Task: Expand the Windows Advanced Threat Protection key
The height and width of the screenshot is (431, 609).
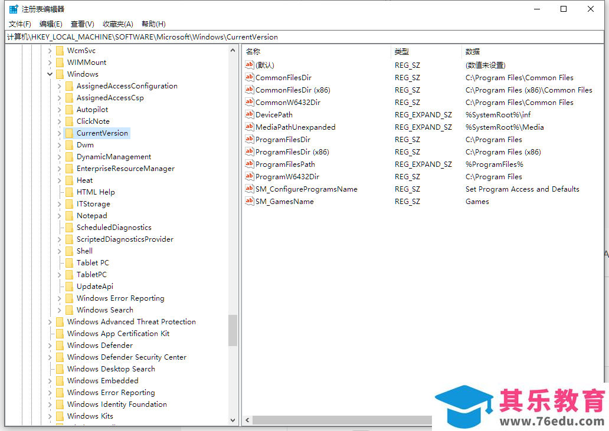Action: coord(50,321)
